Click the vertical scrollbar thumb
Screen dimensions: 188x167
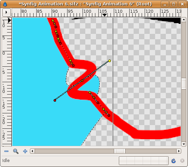pos(184,83)
